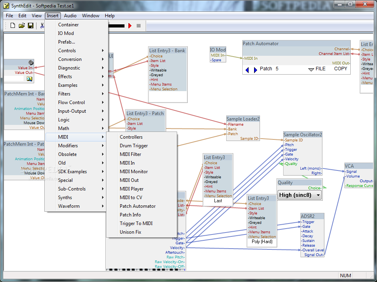Insert MIDI Monitor module
This screenshot has width=377, height=282.
tap(142, 172)
